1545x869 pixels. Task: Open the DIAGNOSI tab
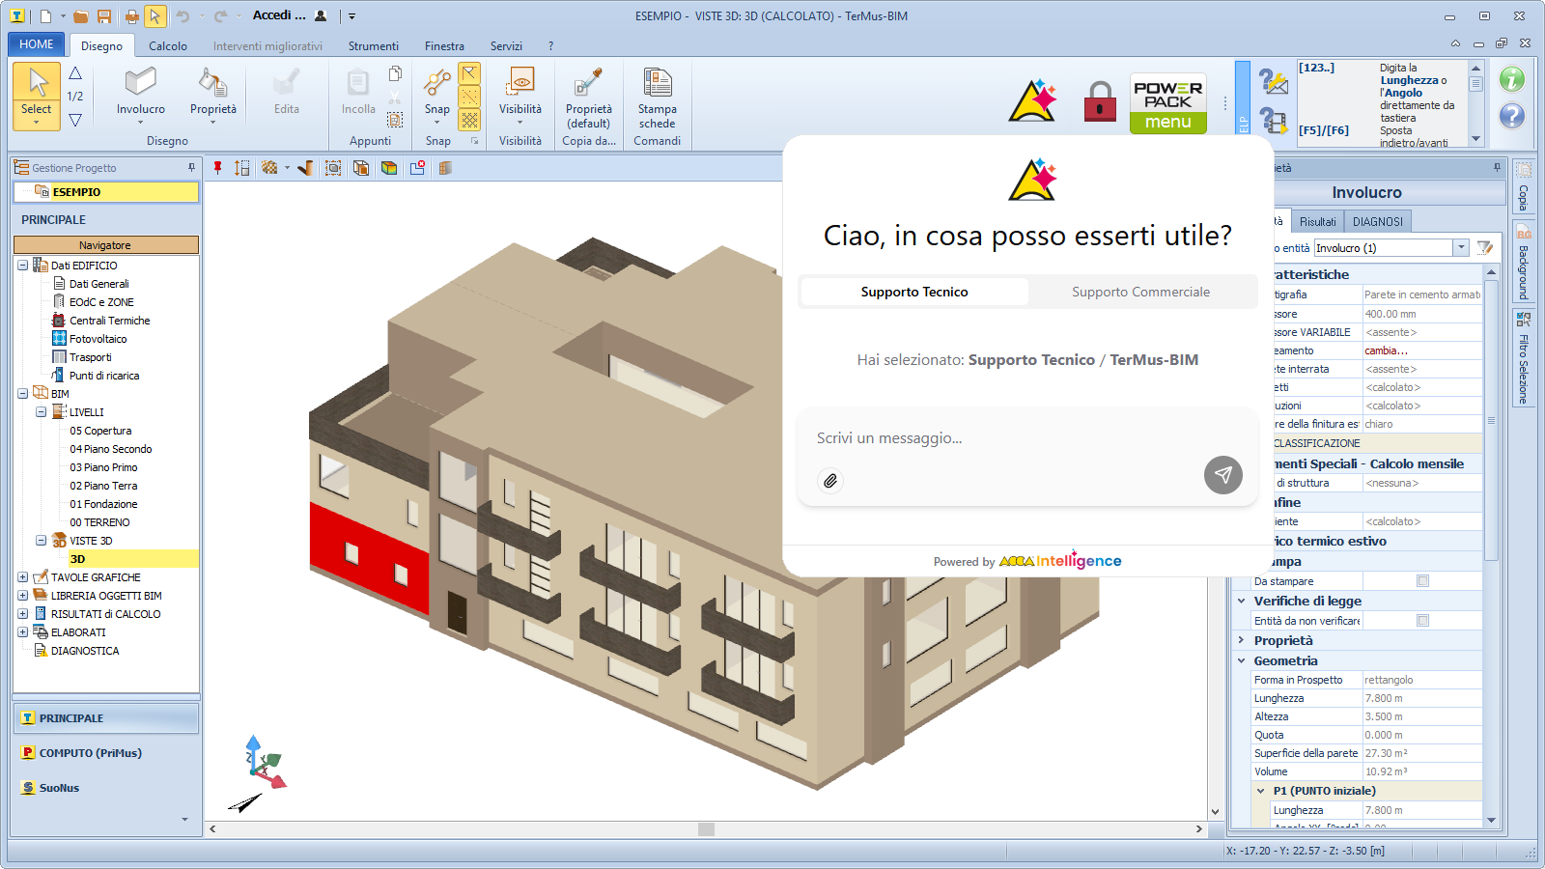coord(1377,222)
